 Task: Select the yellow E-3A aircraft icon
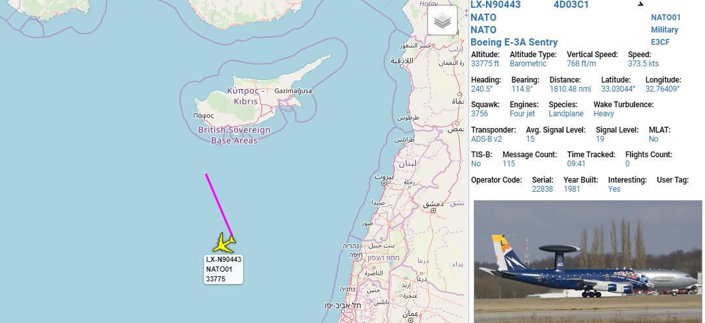(224, 243)
